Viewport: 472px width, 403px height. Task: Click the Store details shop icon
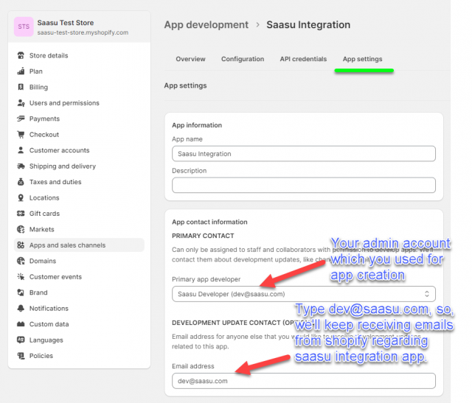coord(21,56)
